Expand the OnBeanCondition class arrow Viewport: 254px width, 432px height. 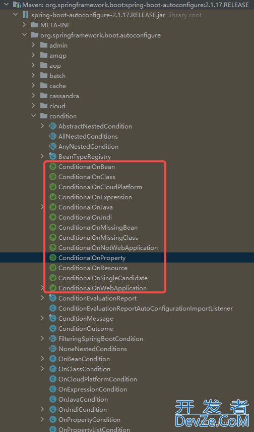coord(42,359)
